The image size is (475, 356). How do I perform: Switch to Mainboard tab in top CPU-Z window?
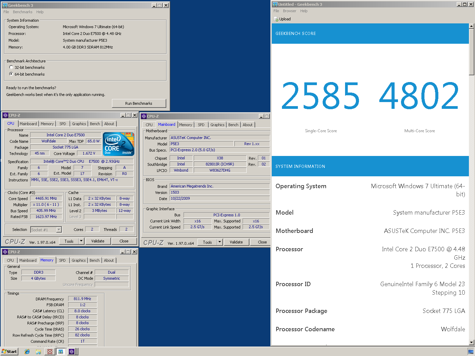coord(28,124)
